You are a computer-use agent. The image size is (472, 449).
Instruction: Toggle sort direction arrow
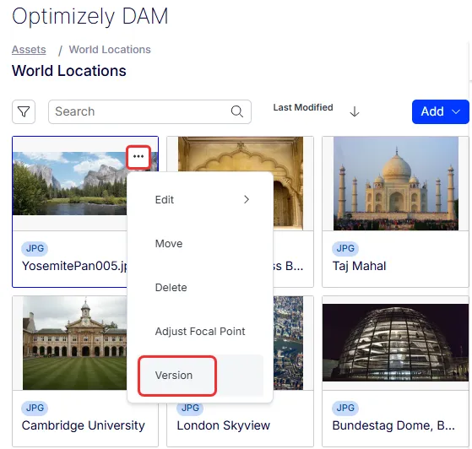tap(355, 111)
